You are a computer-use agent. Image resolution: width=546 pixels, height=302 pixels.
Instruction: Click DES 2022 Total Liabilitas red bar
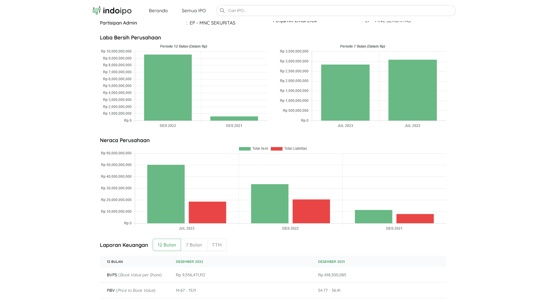coord(311,211)
